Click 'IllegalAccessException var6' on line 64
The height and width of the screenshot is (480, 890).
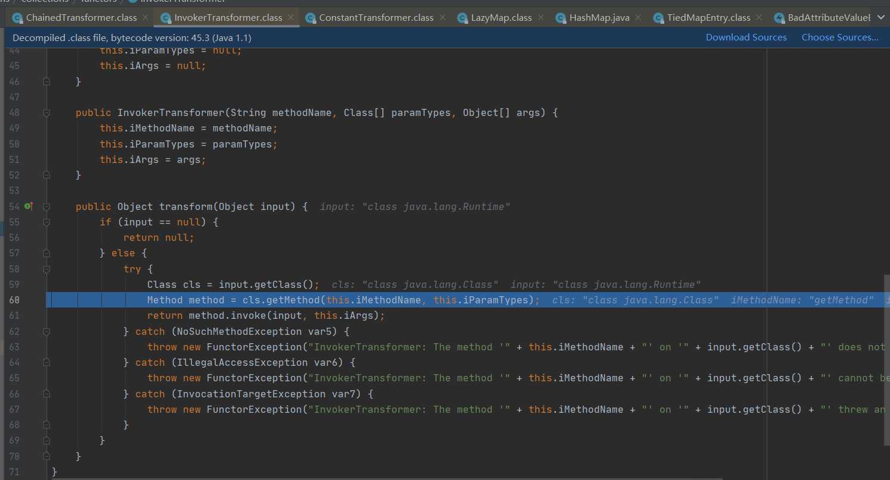[260, 362]
